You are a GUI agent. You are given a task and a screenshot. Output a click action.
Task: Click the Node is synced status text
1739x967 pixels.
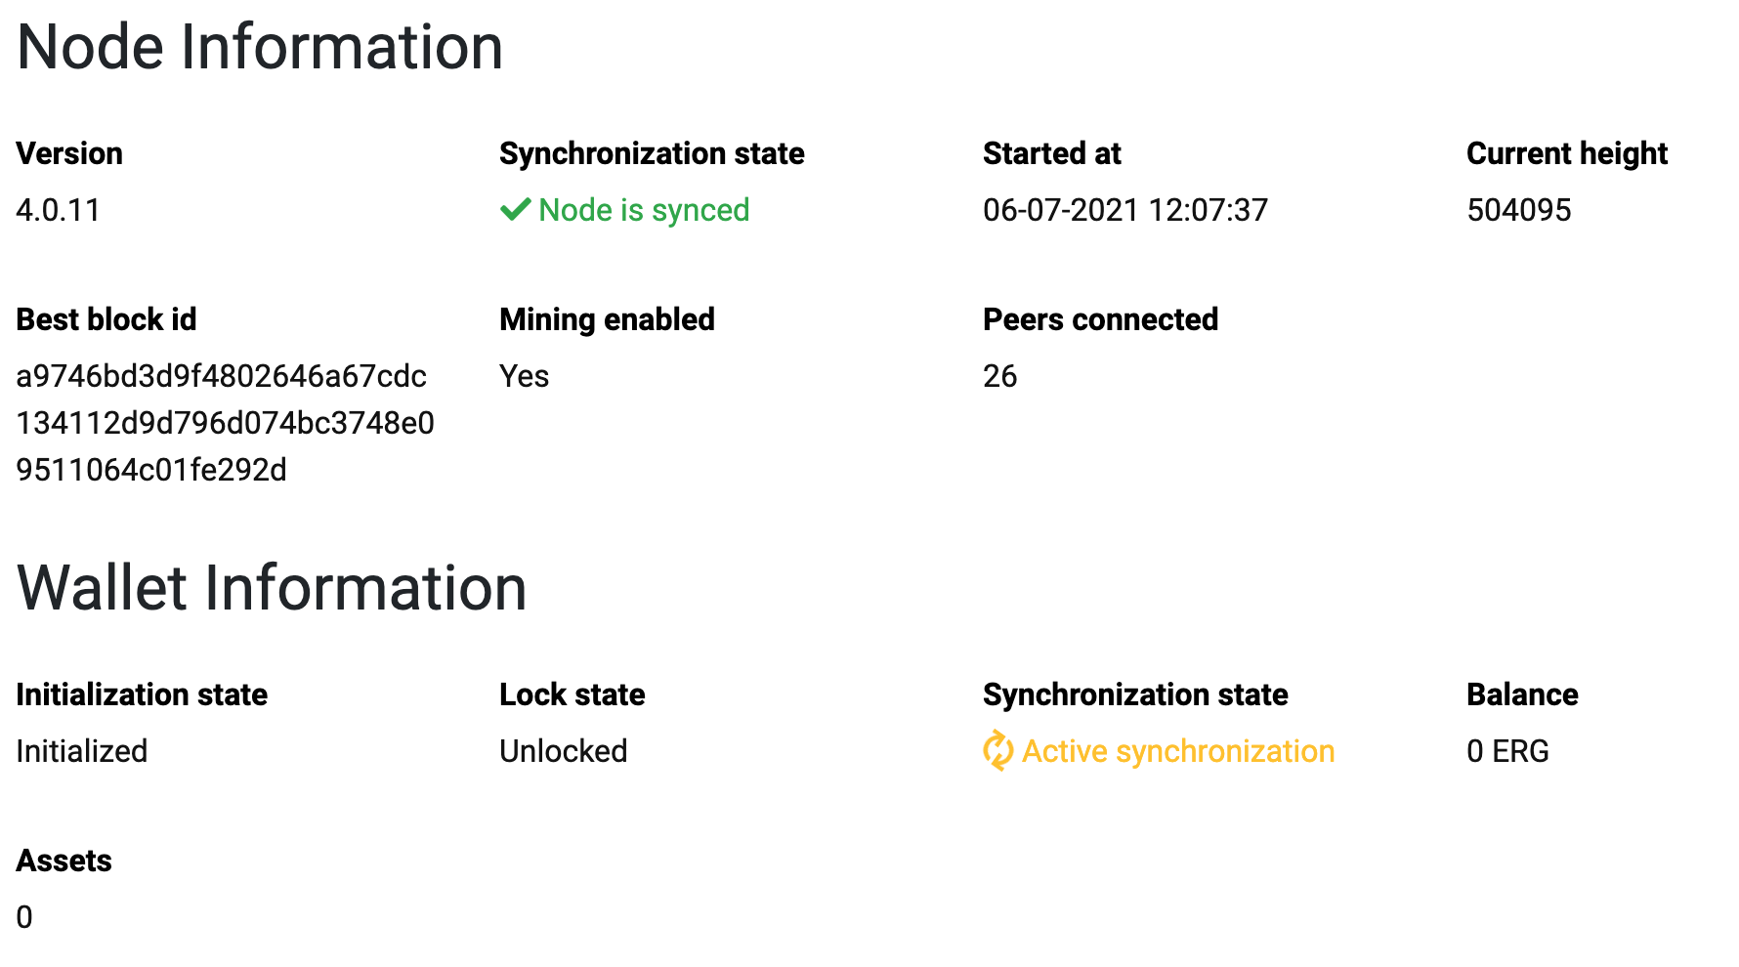click(x=644, y=210)
